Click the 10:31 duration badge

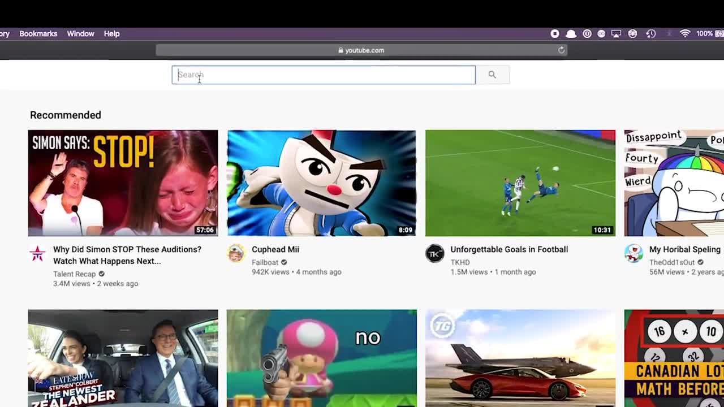602,230
